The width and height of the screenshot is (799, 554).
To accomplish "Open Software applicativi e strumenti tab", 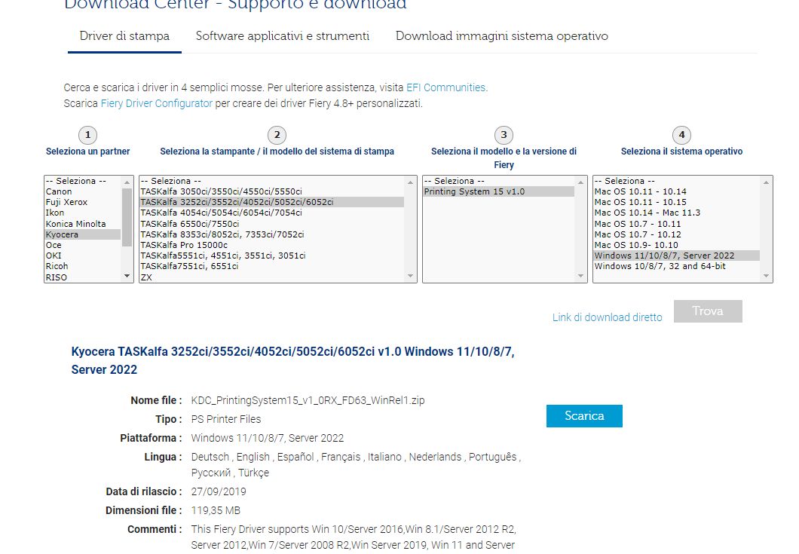I will click(x=283, y=36).
